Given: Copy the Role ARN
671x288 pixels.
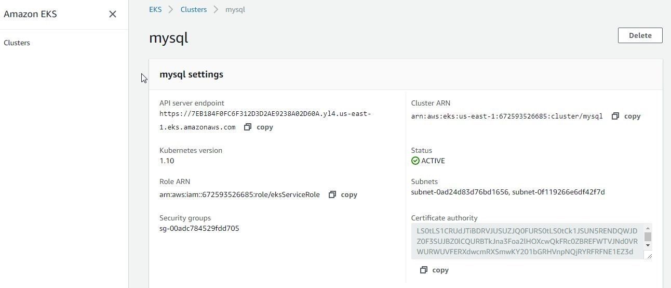Looking at the screenshot, I should (x=343, y=194).
